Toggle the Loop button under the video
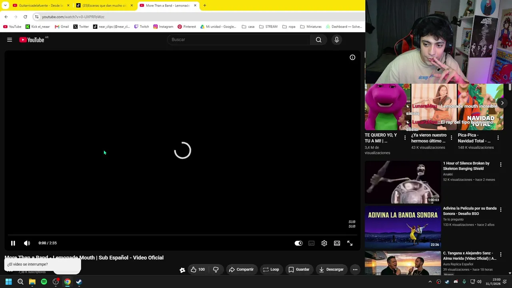The height and width of the screenshot is (288, 512). [x=271, y=270]
